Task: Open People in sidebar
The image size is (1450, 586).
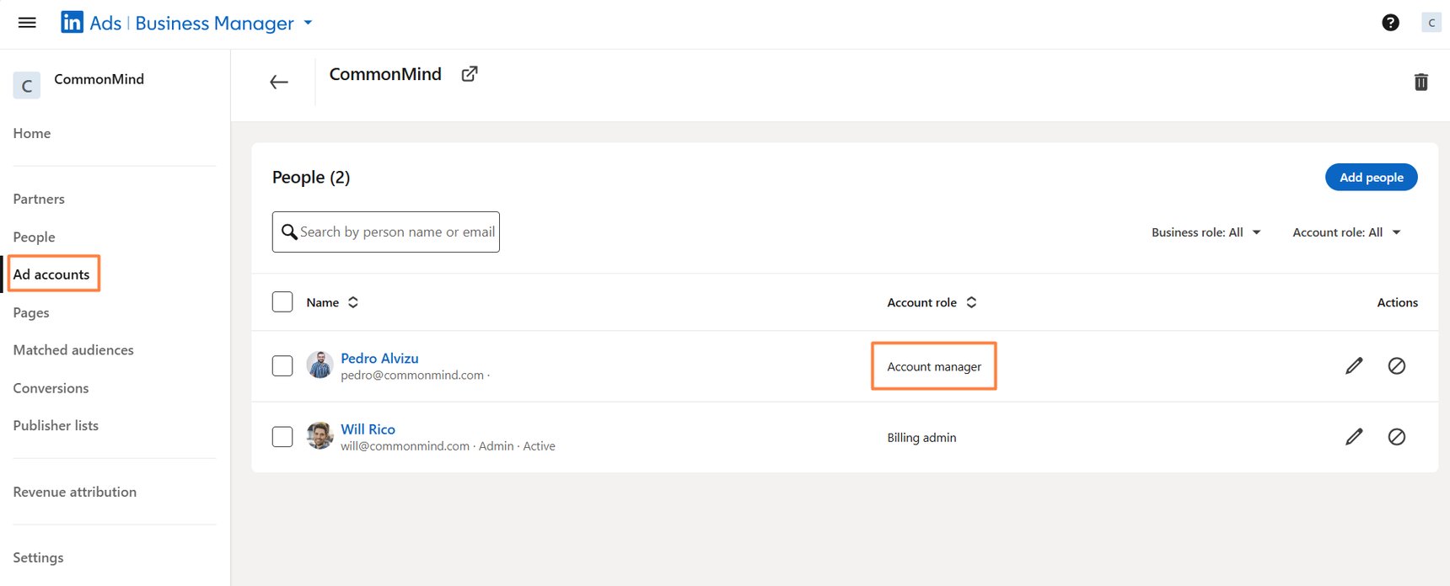Action: pos(34,237)
